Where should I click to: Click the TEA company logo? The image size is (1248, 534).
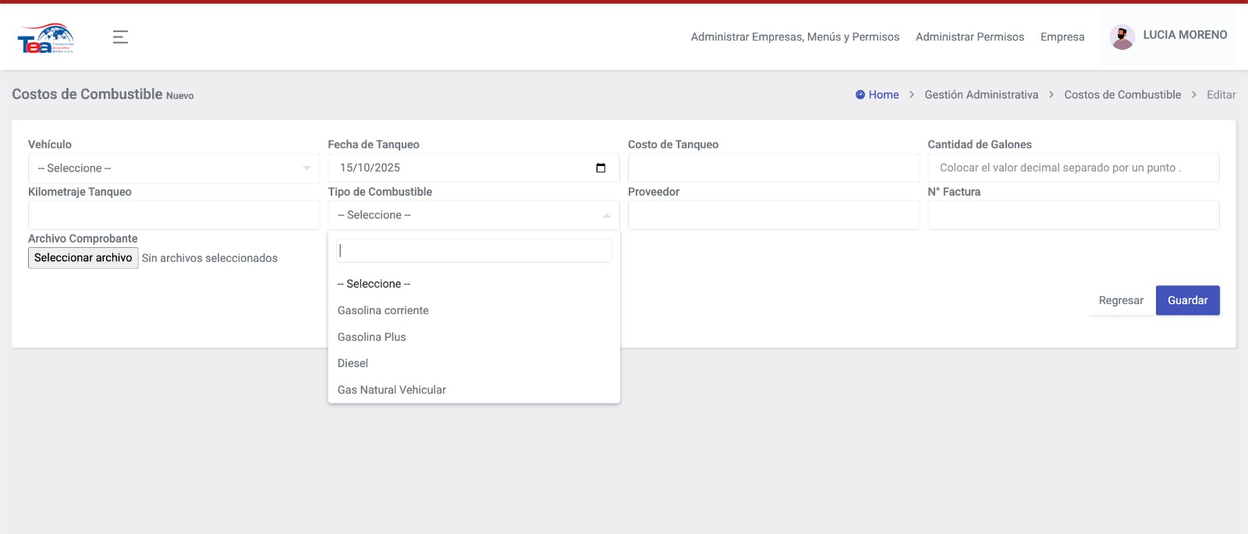[46, 37]
